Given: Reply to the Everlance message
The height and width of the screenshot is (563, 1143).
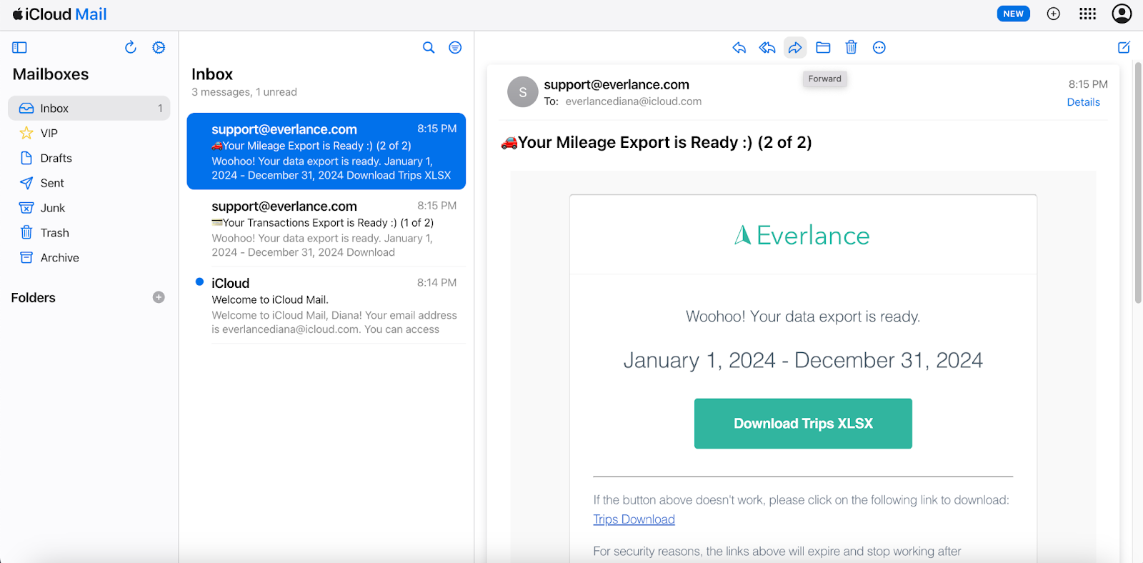Looking at the screenshot, I should (x=739, y=48).
